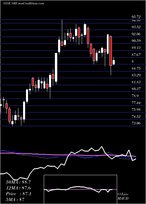Click the Price : 87.1 readout
This screenshot has width=146, height=204.
(x=18, y=194)
